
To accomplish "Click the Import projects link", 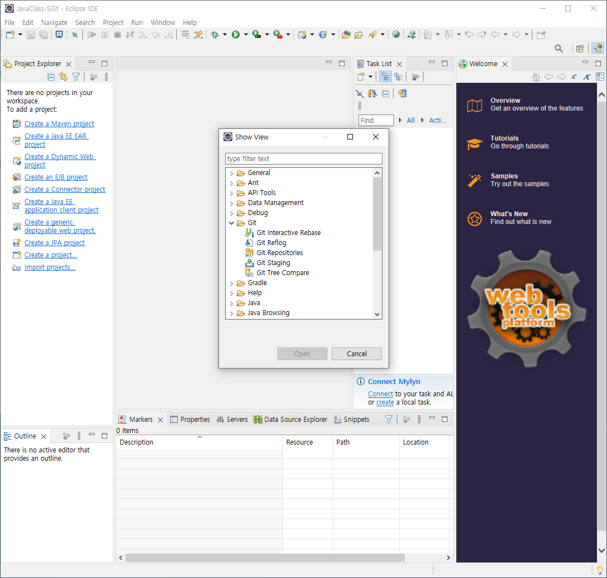I will tap(49, 267).
